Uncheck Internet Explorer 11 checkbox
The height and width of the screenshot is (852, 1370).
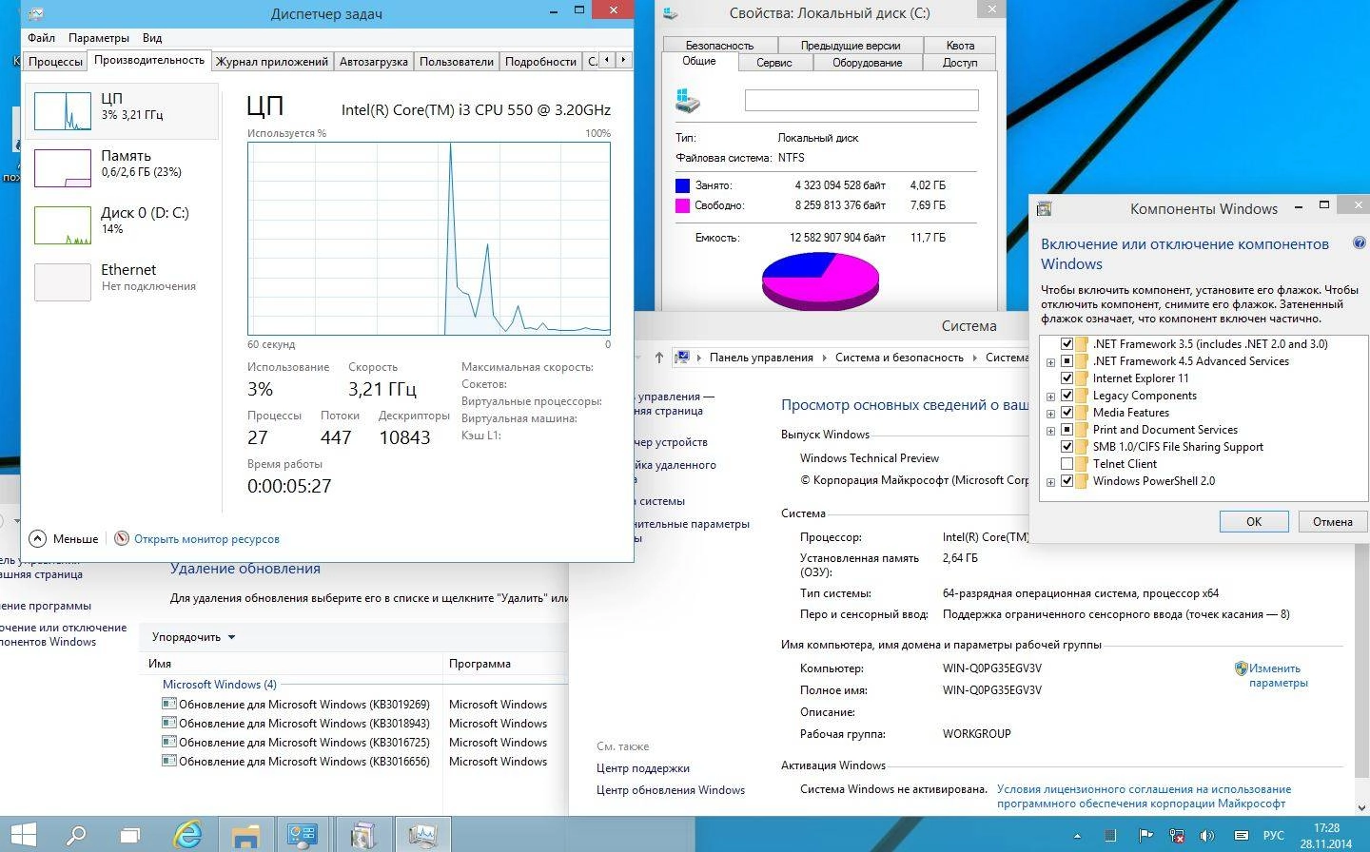1067,378
